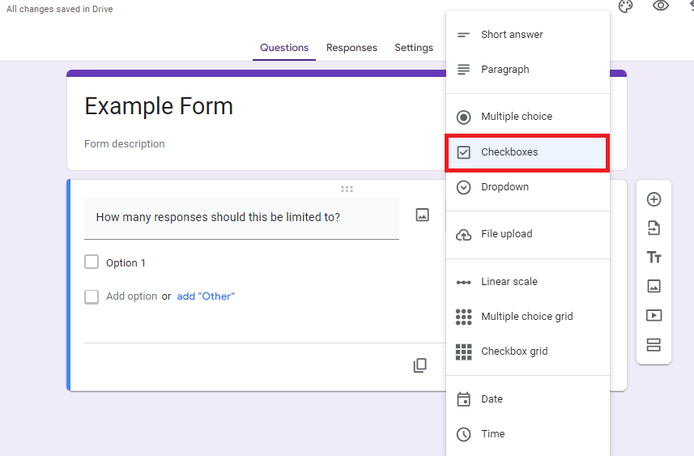Edit the Option 1 label
The height and width of the screenshot is (456, 694).
click(x=126, y=263)
